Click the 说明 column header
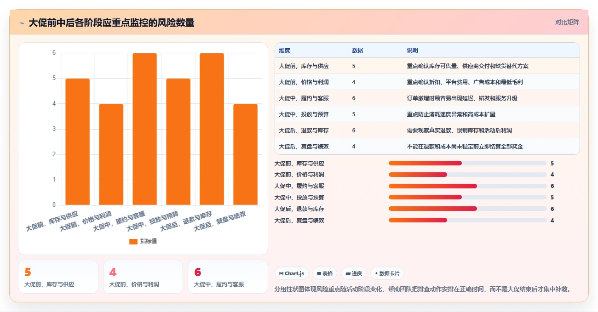Viewport: 598px width, 312px height. point(412,50)
